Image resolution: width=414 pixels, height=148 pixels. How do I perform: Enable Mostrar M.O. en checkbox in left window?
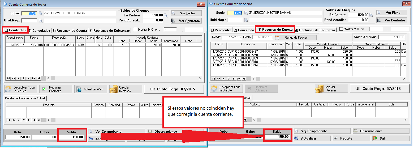(135, 30)
